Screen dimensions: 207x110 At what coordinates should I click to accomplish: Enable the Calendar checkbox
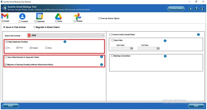coord(35,21)
